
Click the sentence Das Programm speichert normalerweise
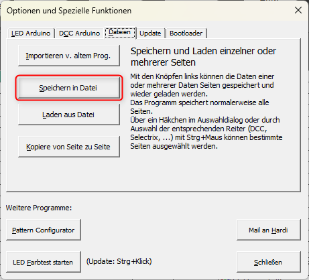pos(200,107)
